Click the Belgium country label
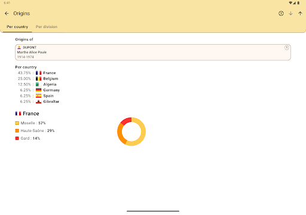 pos(51,79)
